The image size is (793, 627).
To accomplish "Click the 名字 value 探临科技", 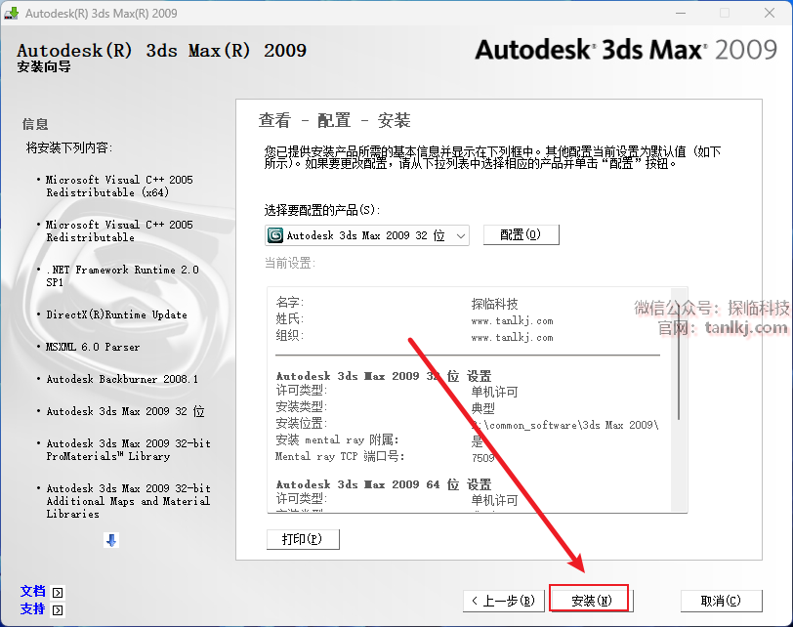I will click(494, 304).
